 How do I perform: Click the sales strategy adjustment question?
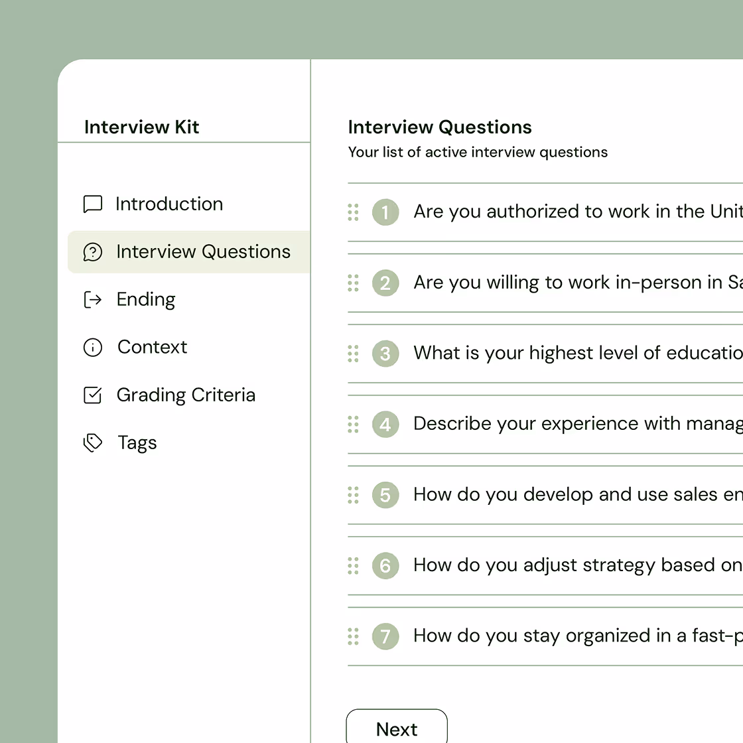[x=571, y=565]
